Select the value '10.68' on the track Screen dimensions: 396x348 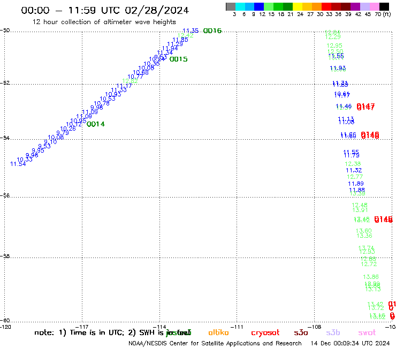[141, 72]
